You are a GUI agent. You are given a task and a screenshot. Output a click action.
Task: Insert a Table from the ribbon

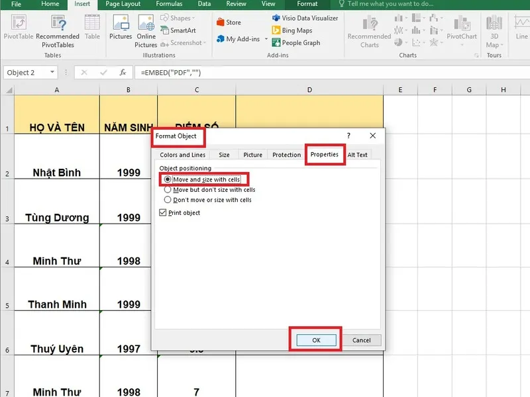pyautogui.click(x=92, y=27)
